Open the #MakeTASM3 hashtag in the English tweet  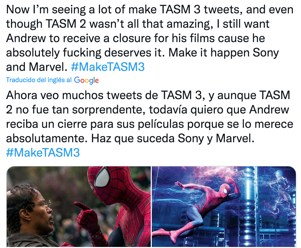pos(108,67)
